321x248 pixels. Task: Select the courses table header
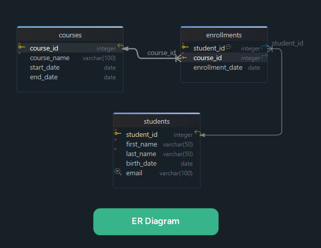[70, 35]
